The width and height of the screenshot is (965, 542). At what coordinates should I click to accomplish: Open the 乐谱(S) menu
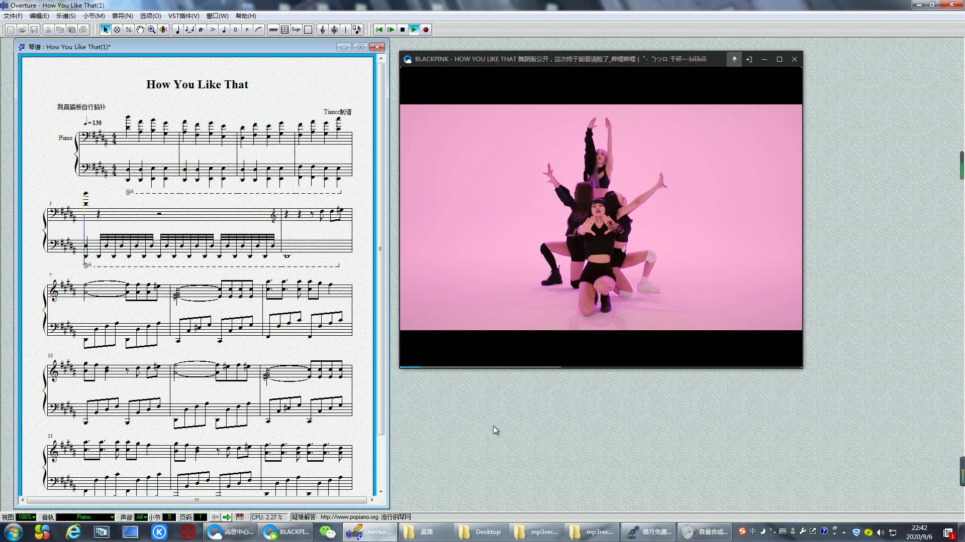pyautogui.click(x=66, y=16)
